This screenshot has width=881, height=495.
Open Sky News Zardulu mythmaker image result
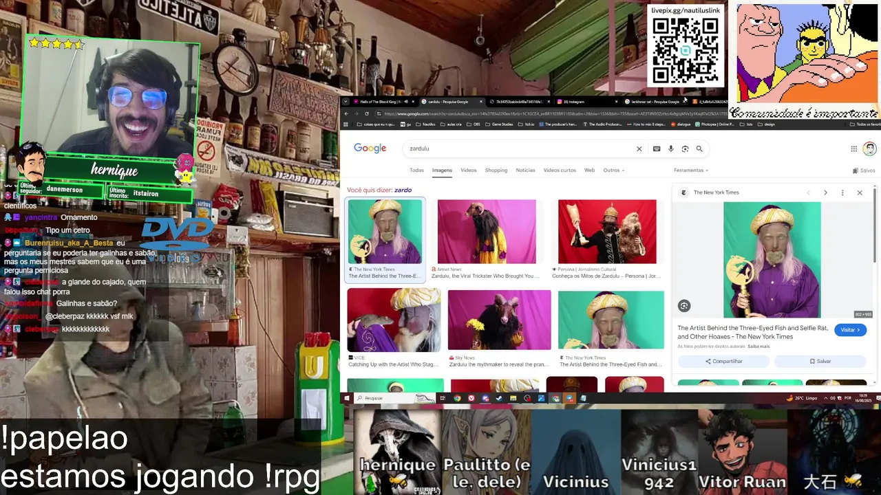coord(499,329)
